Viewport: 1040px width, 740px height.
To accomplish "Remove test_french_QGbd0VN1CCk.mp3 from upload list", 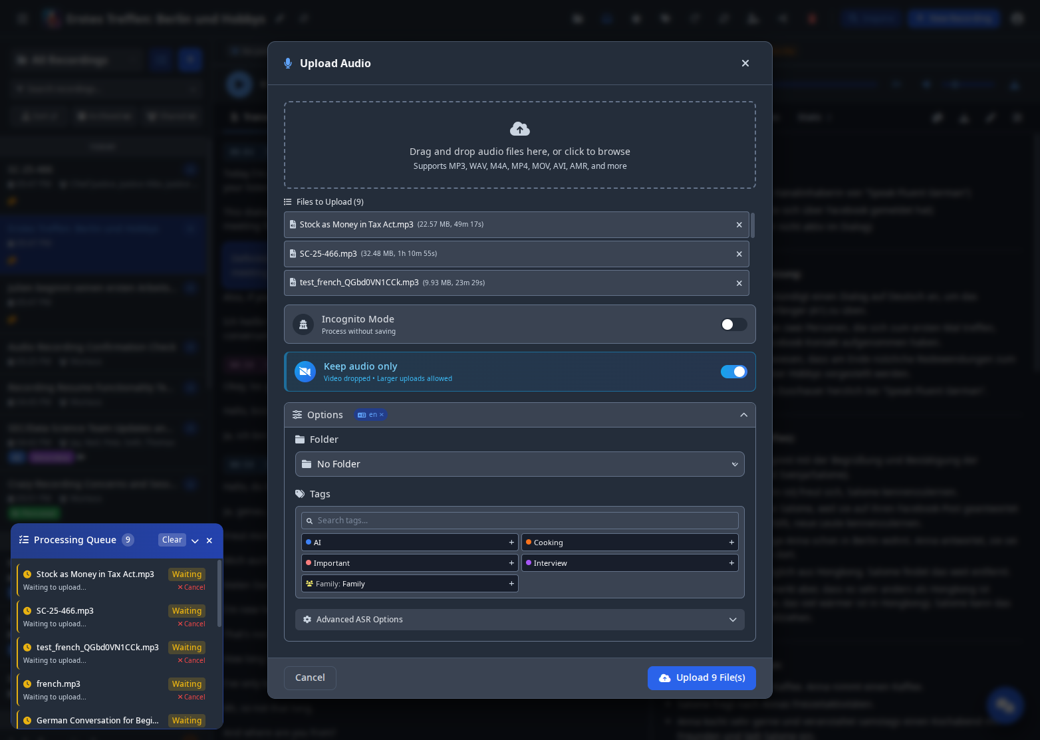I will pyautogui.click(x=739, y=283).
